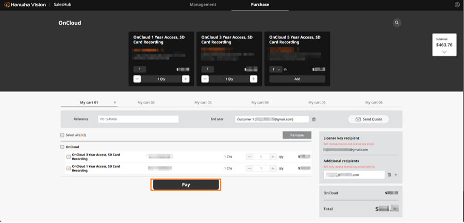Minus quantity for 1 Year Access cart row
Screen dimensions: 464x223
(x=250, y=168)
